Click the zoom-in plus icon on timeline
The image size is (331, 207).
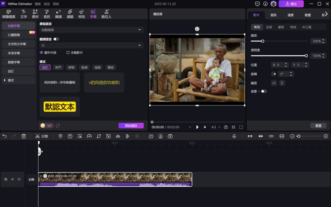point(325,136)
